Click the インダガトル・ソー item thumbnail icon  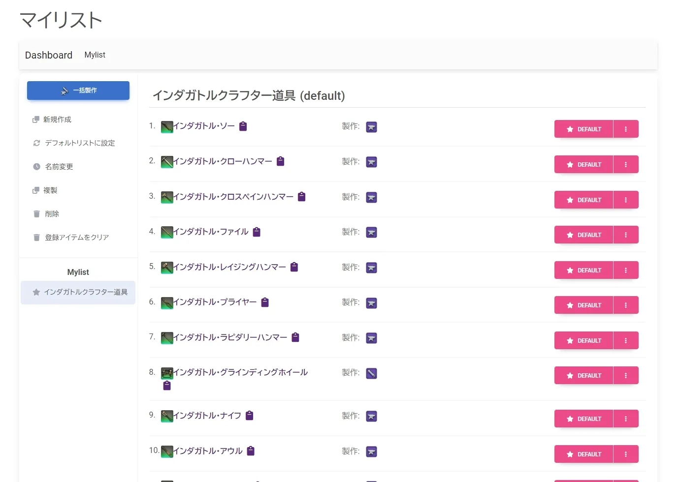click(x=167, y=127)
